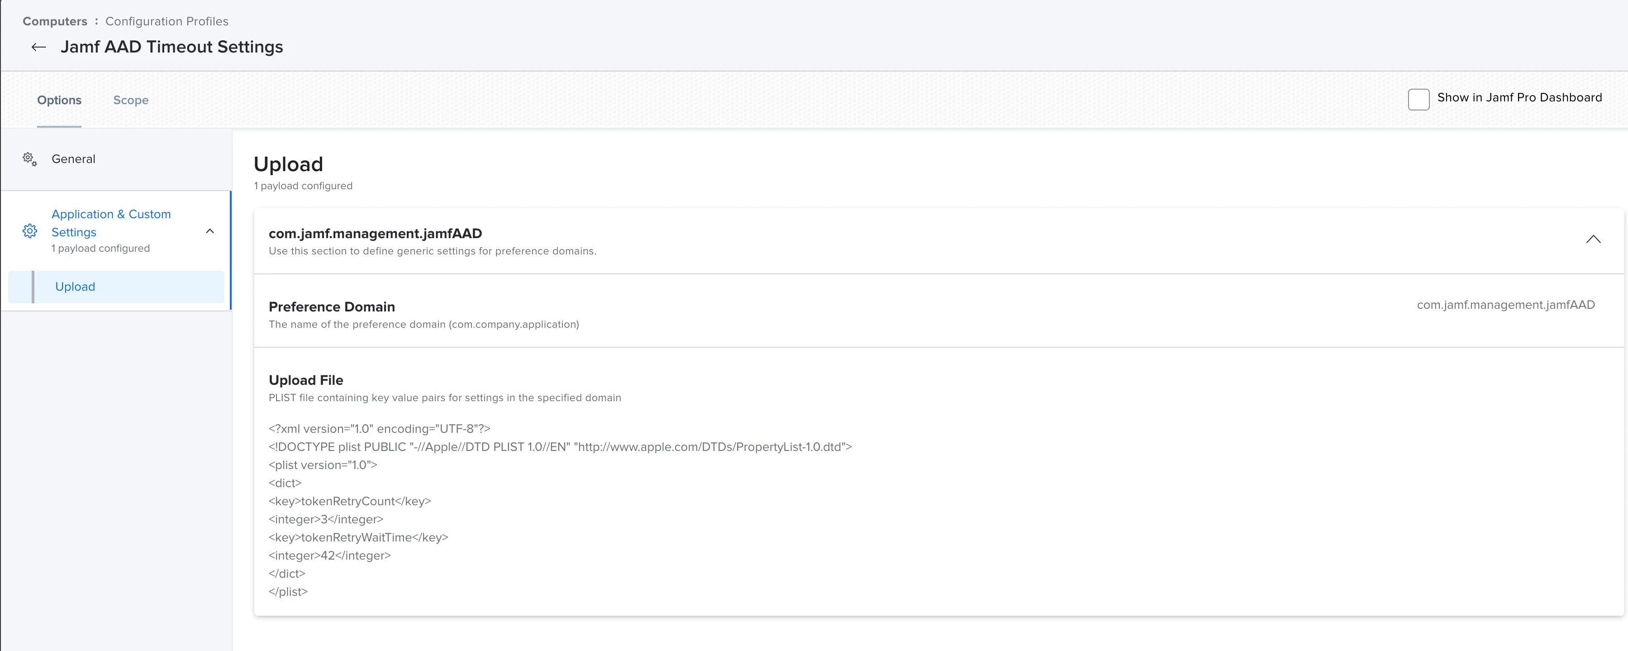The width and height of the screenshot is (1628, 651).
Task: Click the opening <dict> line
Action: (285, 483)
